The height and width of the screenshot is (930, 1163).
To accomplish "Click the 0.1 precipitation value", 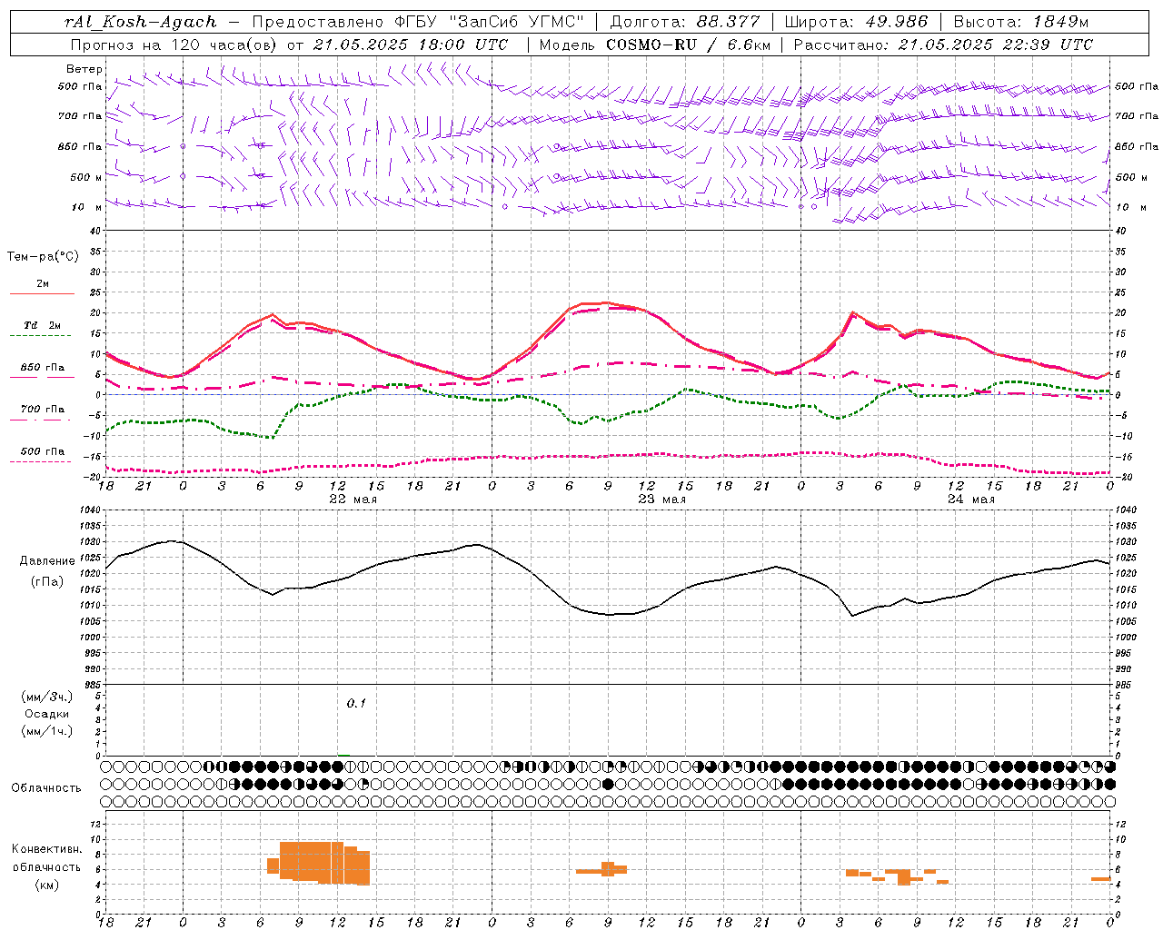I will [356, 704].
